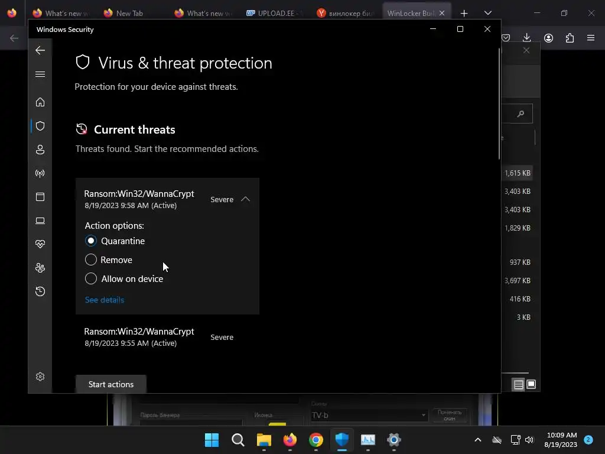Click Save to Pocket icon in Firefox
The image size is (605, 454).
pyautogui.click(x=506, y=38)
